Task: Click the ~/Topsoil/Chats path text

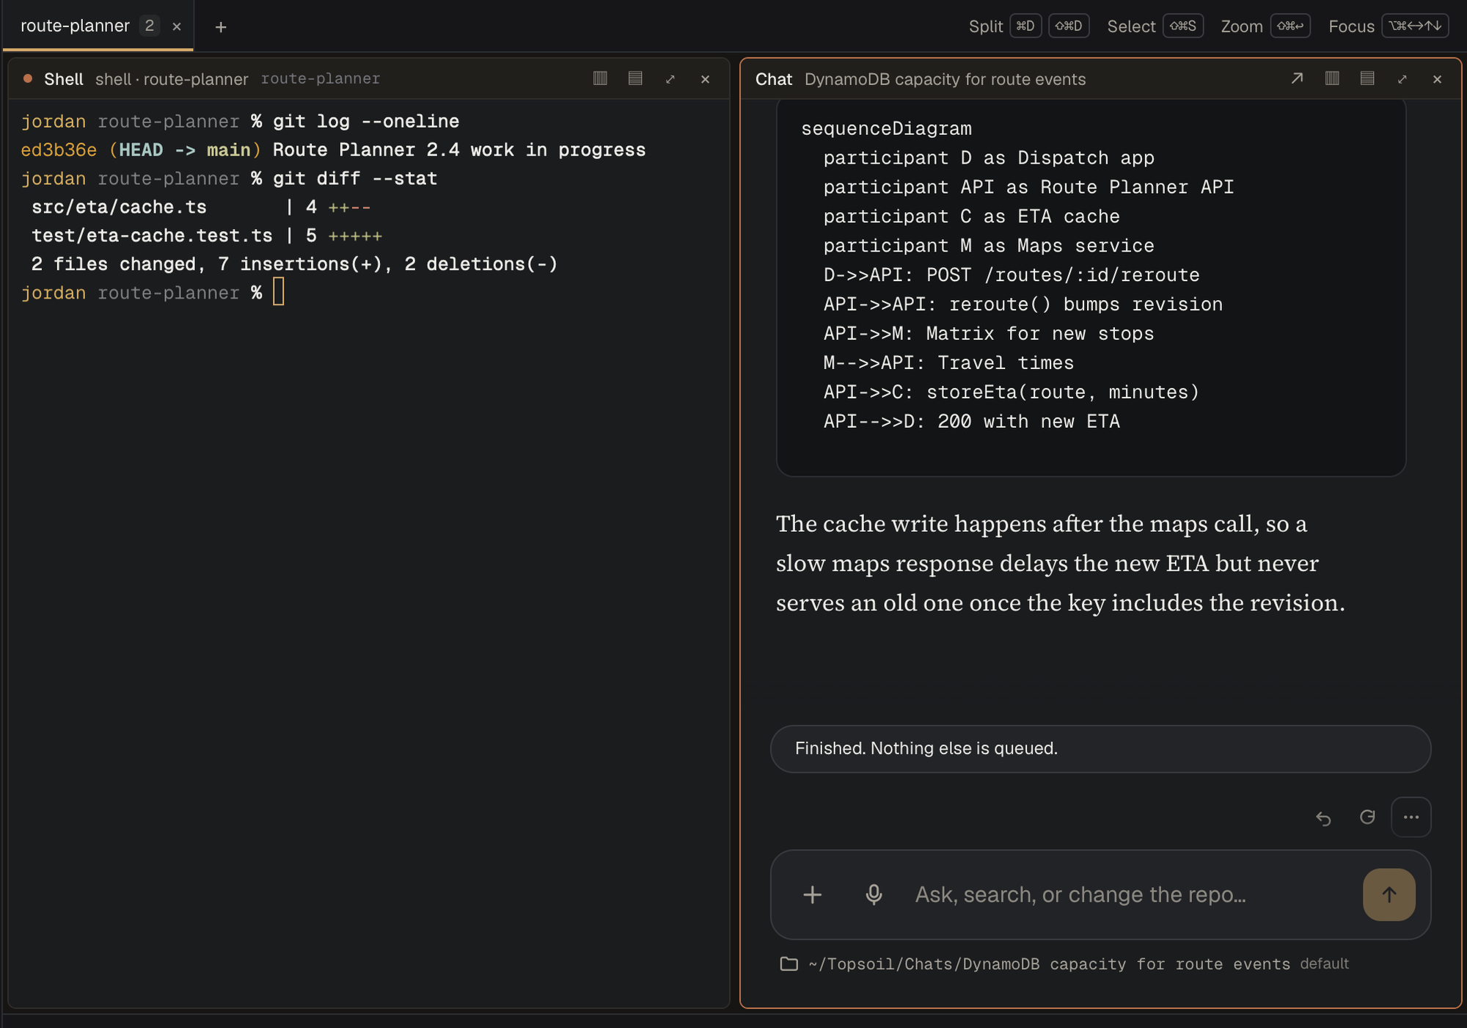Action: [x=1049, y=964]
